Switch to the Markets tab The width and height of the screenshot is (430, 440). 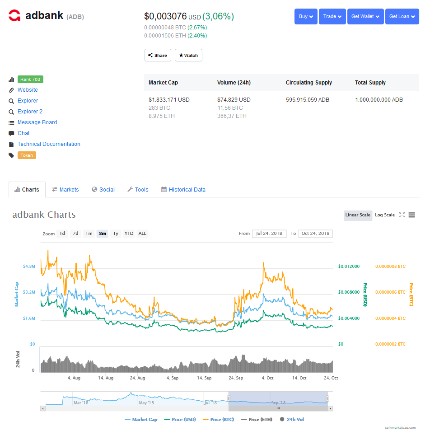coord(65,190)
